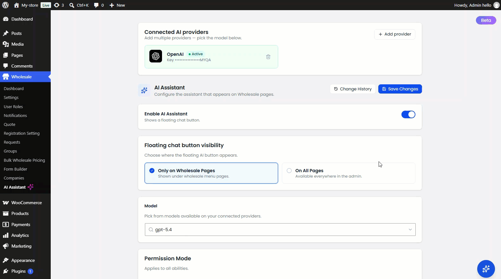
Task: Click the Active status label on OpenAI
Action: 196,54
